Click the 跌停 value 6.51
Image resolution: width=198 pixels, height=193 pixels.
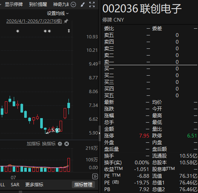192,136
